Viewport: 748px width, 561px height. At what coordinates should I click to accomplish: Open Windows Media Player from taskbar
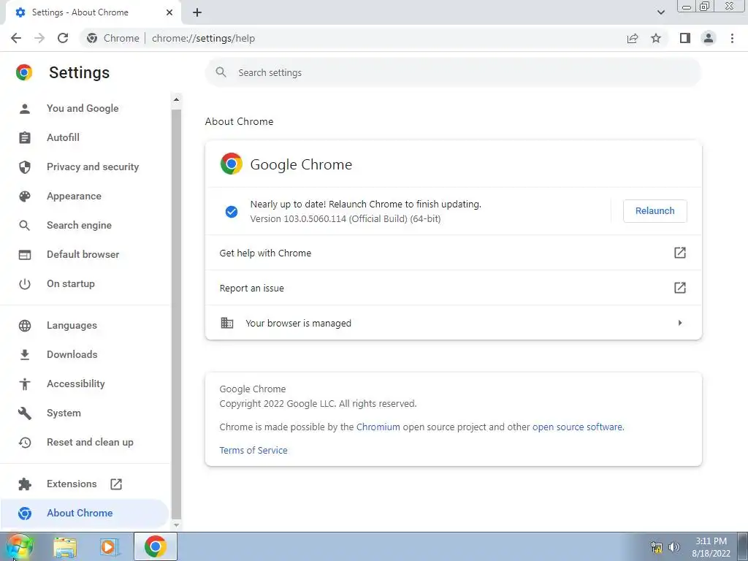(109, 547)
